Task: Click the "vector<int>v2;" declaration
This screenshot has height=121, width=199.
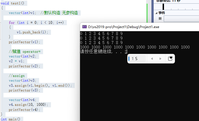Action: pos(23,56)
